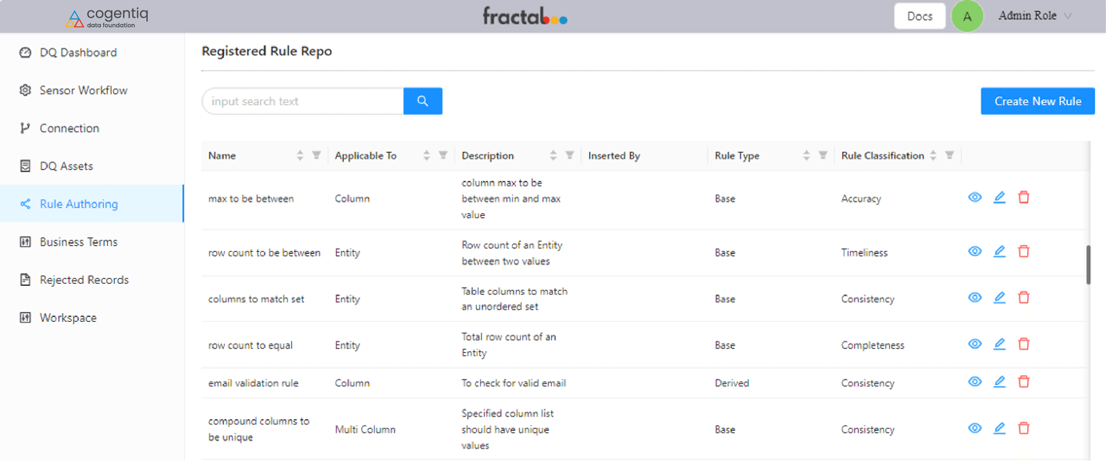The image size is (1106, 461).
Task: Click the green user avatar 'A'
Action: pos(967,16)
